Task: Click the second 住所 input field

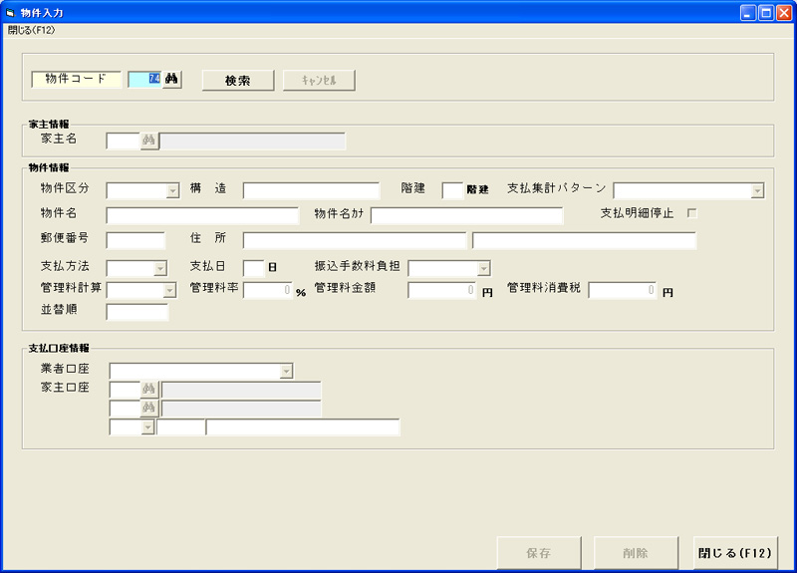Action: coord(584,240)
